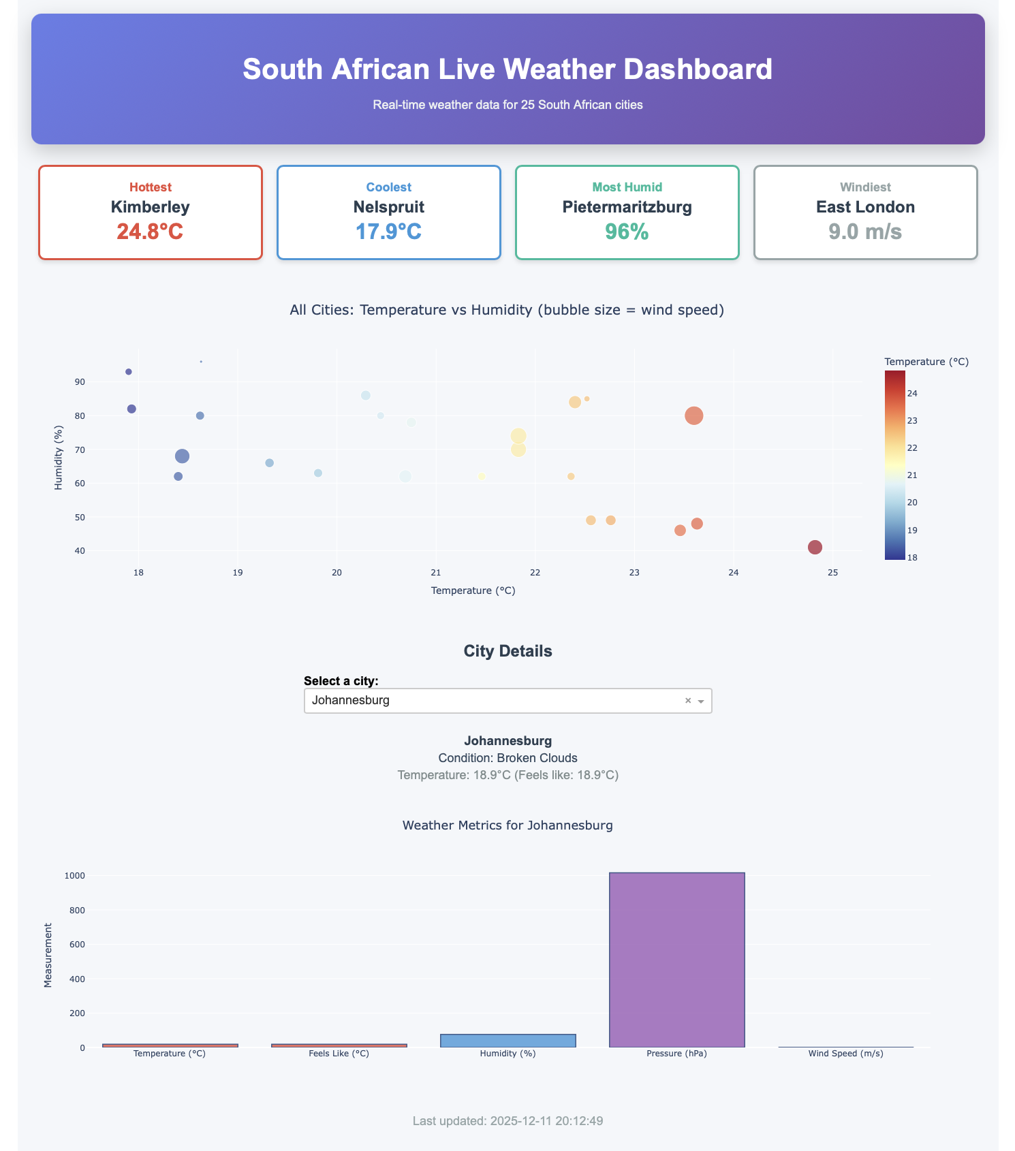Click the dark red bubble near 24.8°C
The image size is (1015, 1151).
[815, 547]
